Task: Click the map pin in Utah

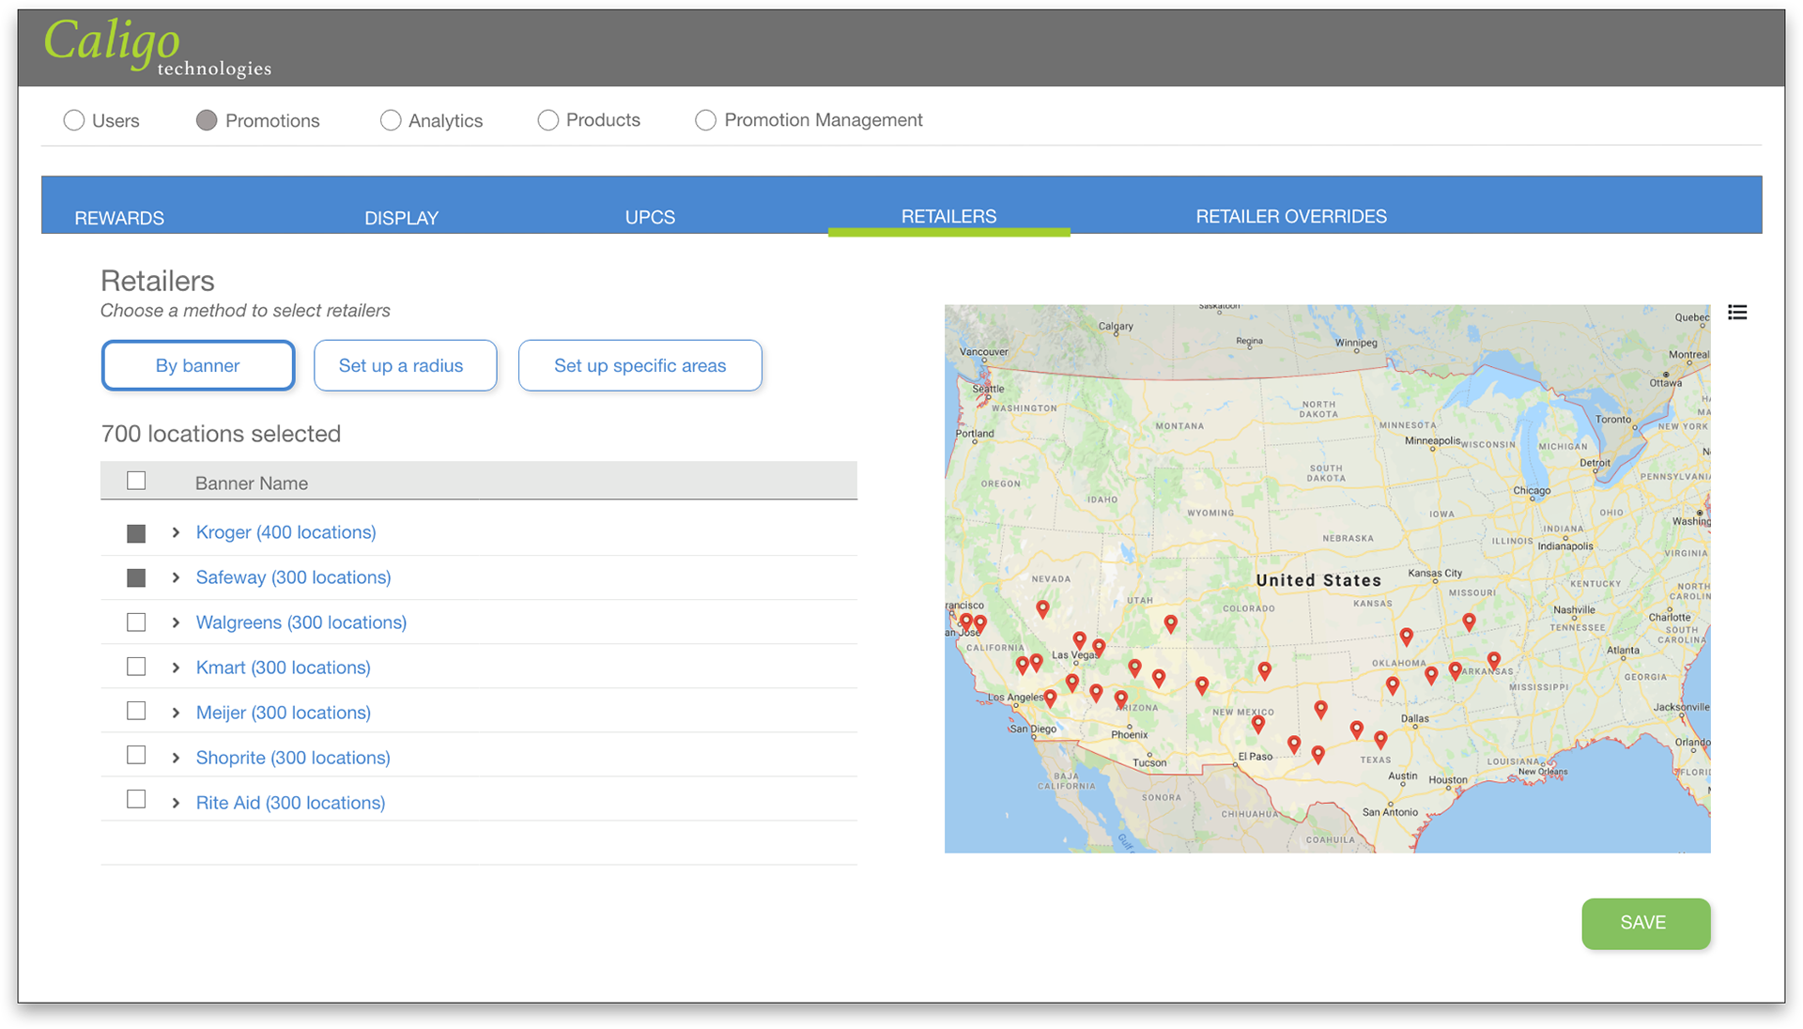Action: click(x=1170, y=623)
